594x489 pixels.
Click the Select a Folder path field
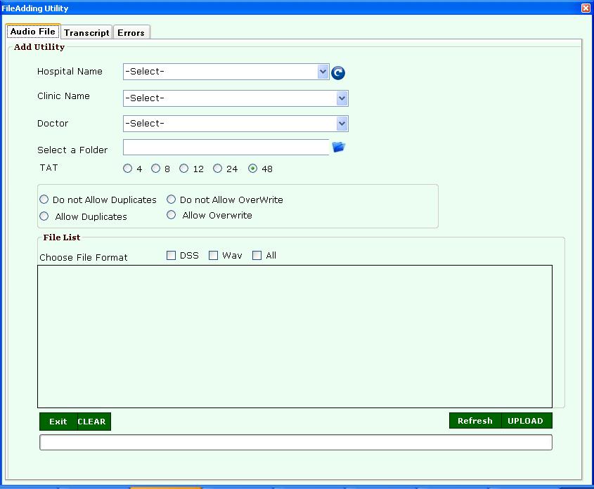[x=226, y=148]
